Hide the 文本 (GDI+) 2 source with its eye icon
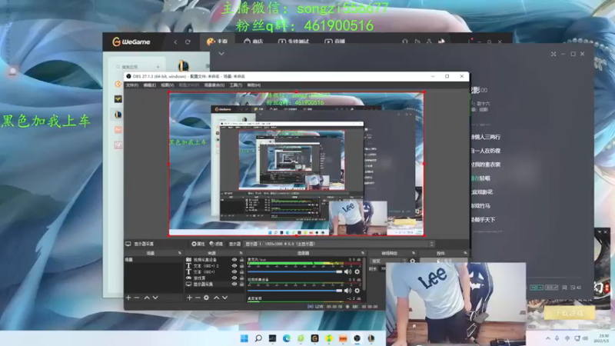Image resolution: width=615 pixels, height=346 pixels. [234, 265]
